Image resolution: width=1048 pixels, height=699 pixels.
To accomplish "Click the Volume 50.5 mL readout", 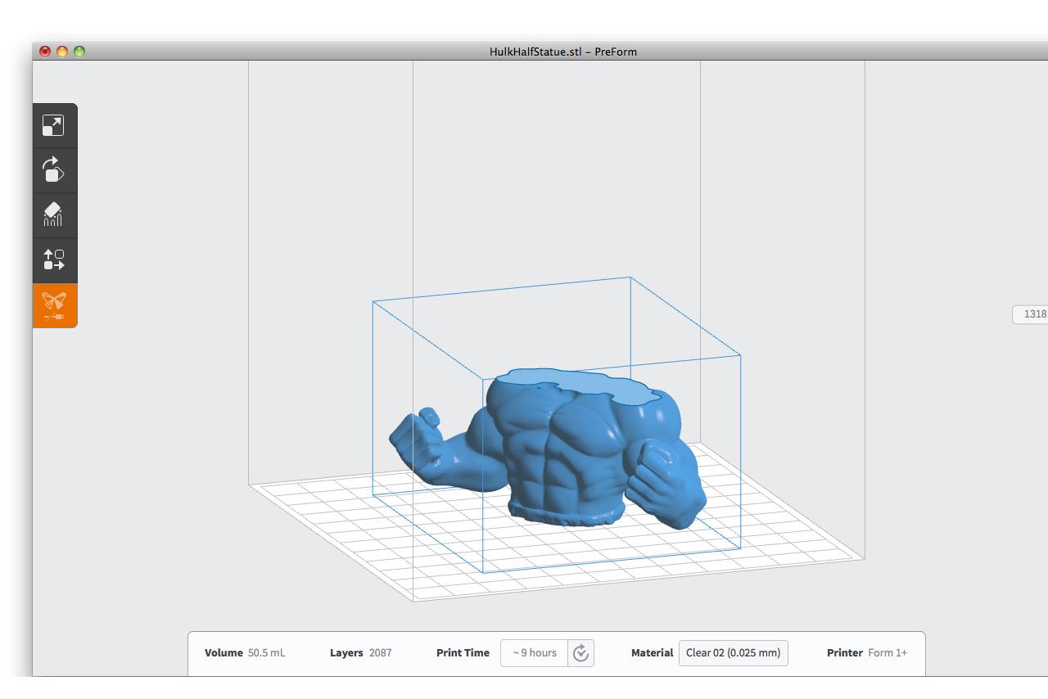I will click(245, 653).
